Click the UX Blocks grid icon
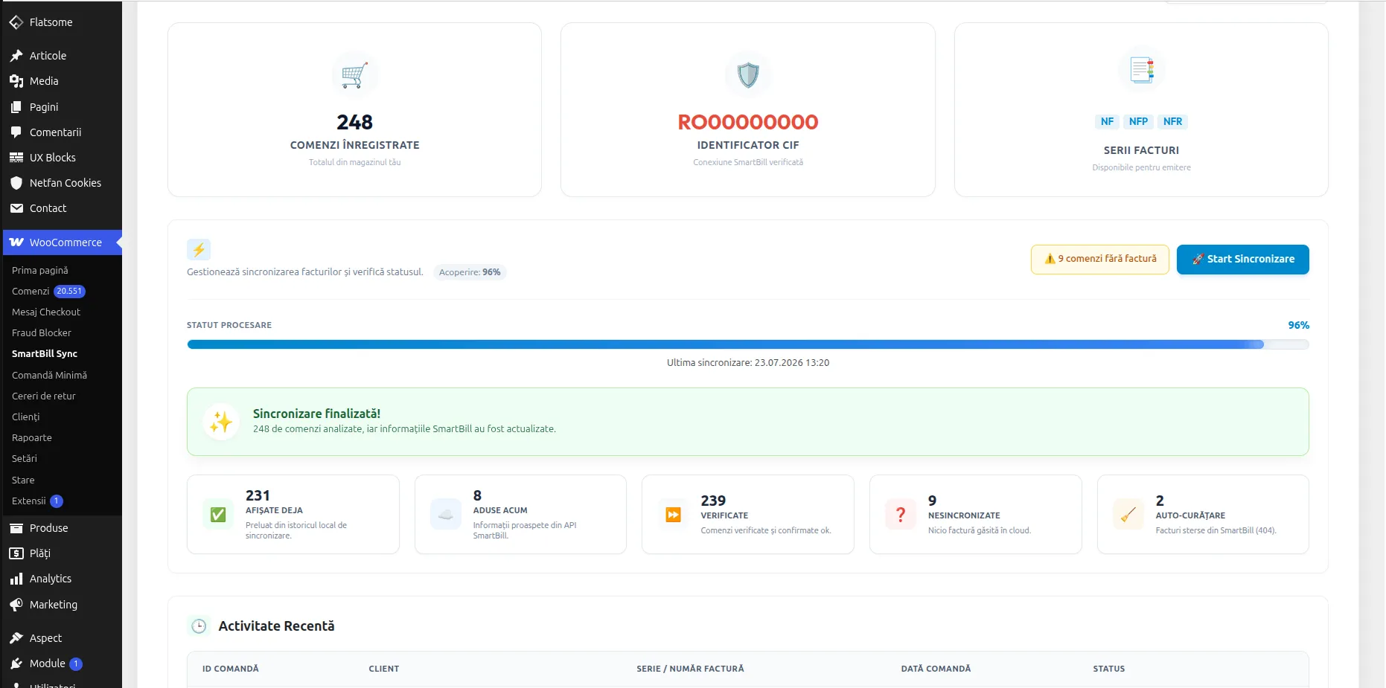Viewport: 1386px width, 688px height. tap(16, 158)
